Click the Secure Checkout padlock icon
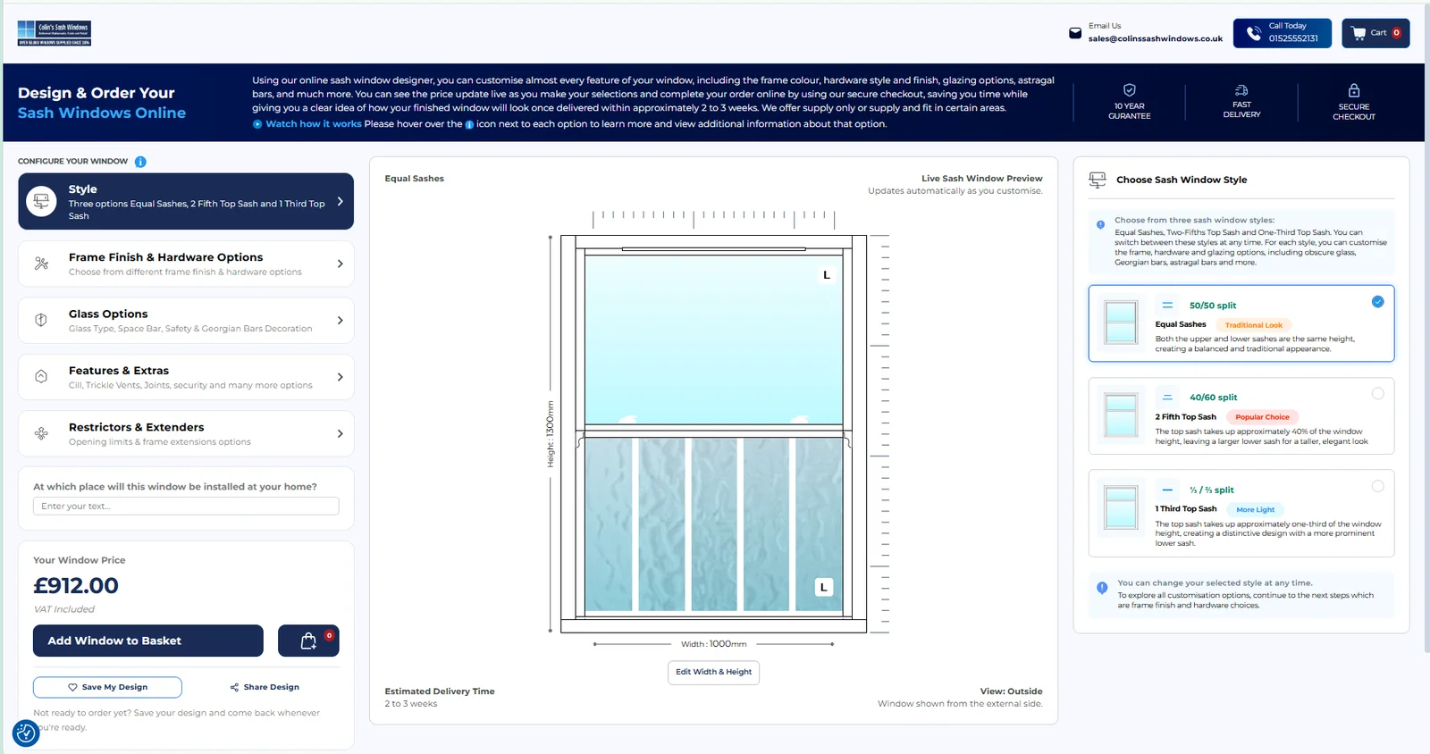 [x=1354, y=90]
